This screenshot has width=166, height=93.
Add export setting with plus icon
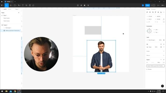(164, 60)
